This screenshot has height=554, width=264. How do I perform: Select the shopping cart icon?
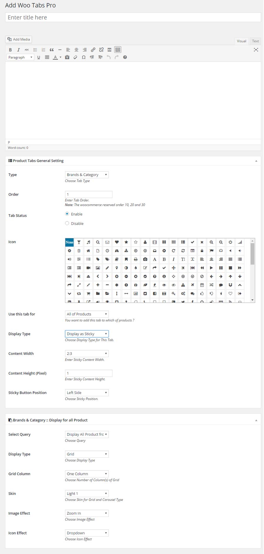click(x=88, y=293)
